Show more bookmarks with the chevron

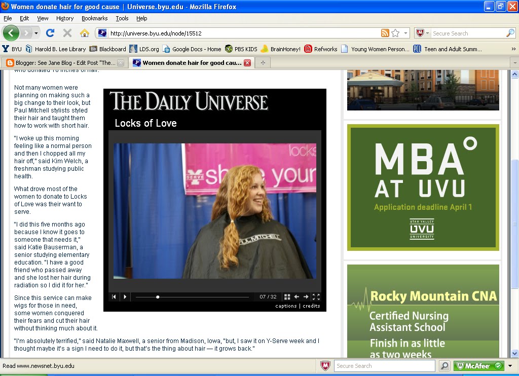click(x=513, y=49)
